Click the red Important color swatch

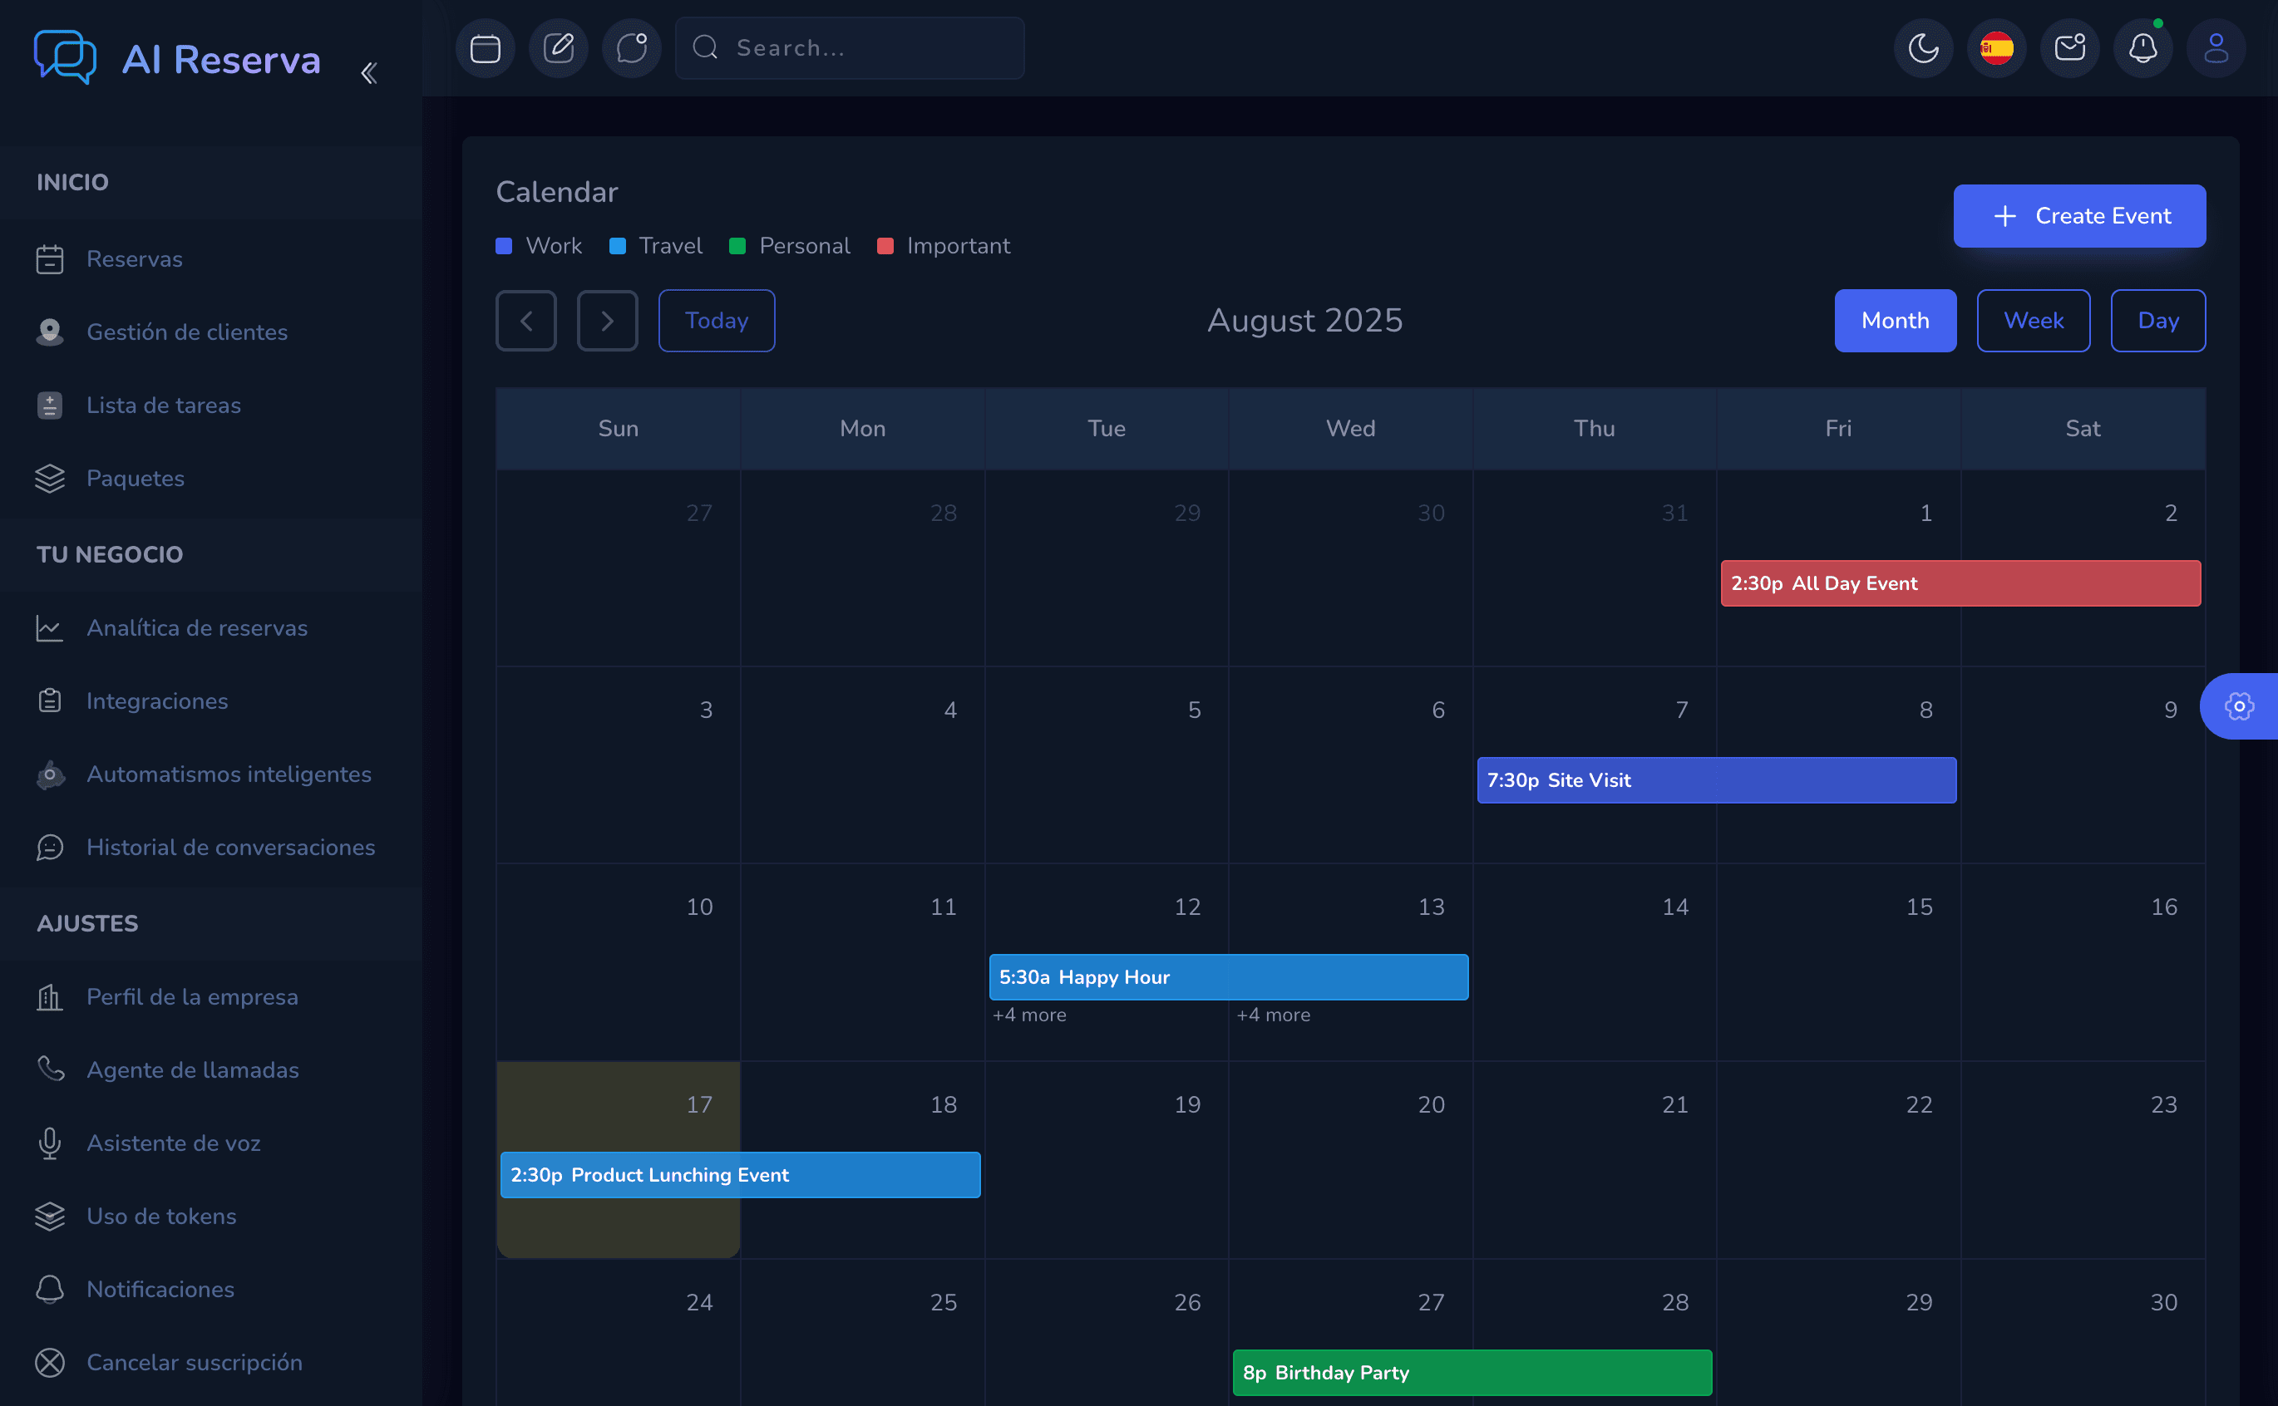click(885, 247)
